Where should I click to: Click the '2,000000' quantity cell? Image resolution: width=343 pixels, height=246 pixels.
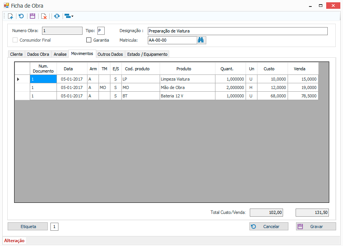point(231,87)
